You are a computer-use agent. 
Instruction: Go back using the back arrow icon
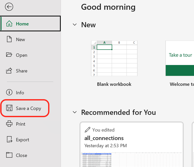(9, 7)
